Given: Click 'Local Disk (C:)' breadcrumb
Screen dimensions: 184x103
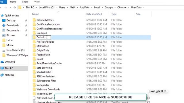Looking at the screenshot, I should coord(47,7).
